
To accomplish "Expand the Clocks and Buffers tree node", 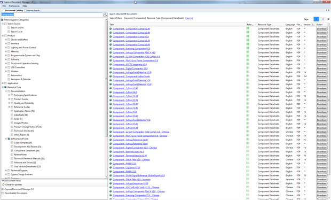I will pyautogui.click(x=6, y=40).
